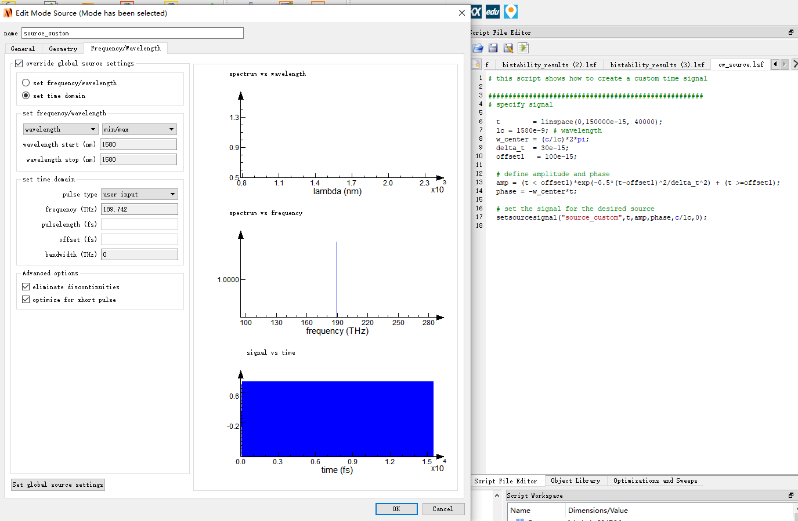Click the orange location pin icon
The width and height of the screenshot is (798, 521).
coord(510,12)
